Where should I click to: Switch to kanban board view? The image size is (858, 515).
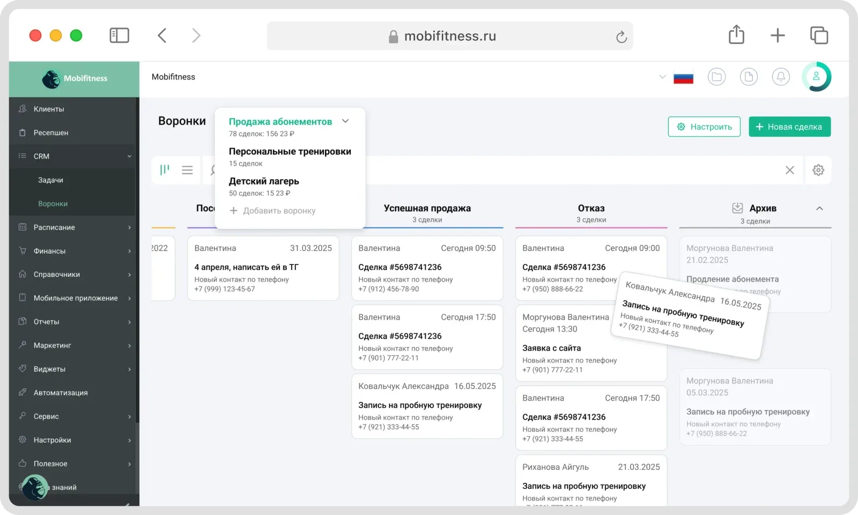pyautogui.click(x=165, y=170)
